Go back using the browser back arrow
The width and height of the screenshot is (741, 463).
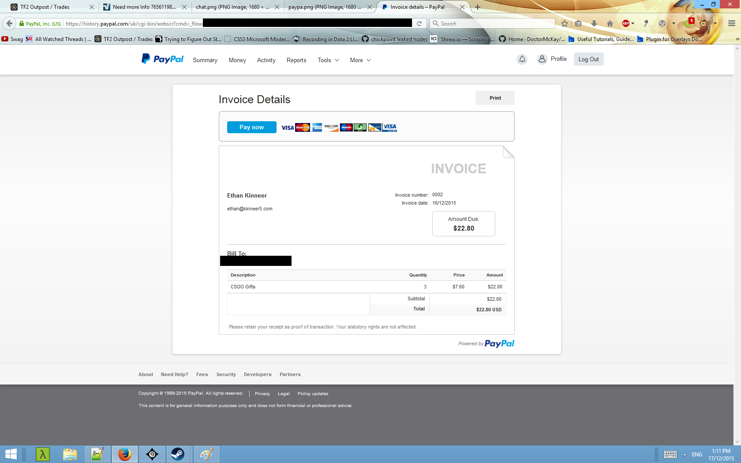click(9, 24)
